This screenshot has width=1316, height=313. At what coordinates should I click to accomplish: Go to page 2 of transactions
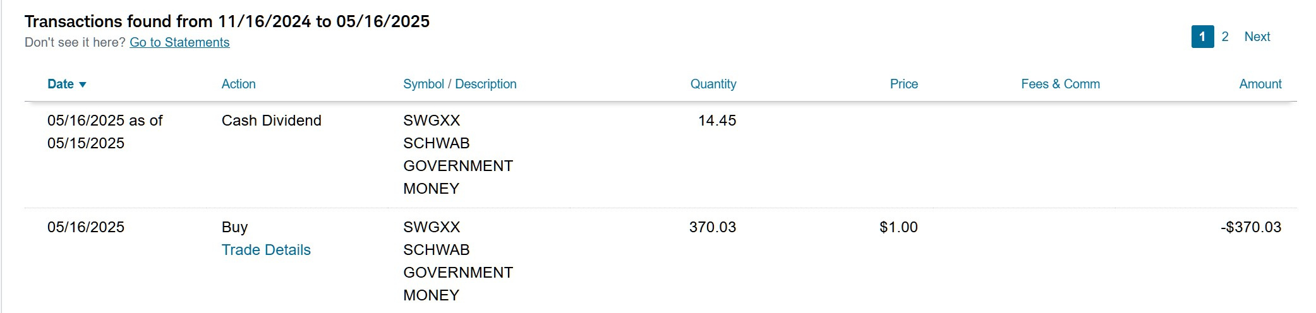pyautogui.click(x=1225, y=37)
